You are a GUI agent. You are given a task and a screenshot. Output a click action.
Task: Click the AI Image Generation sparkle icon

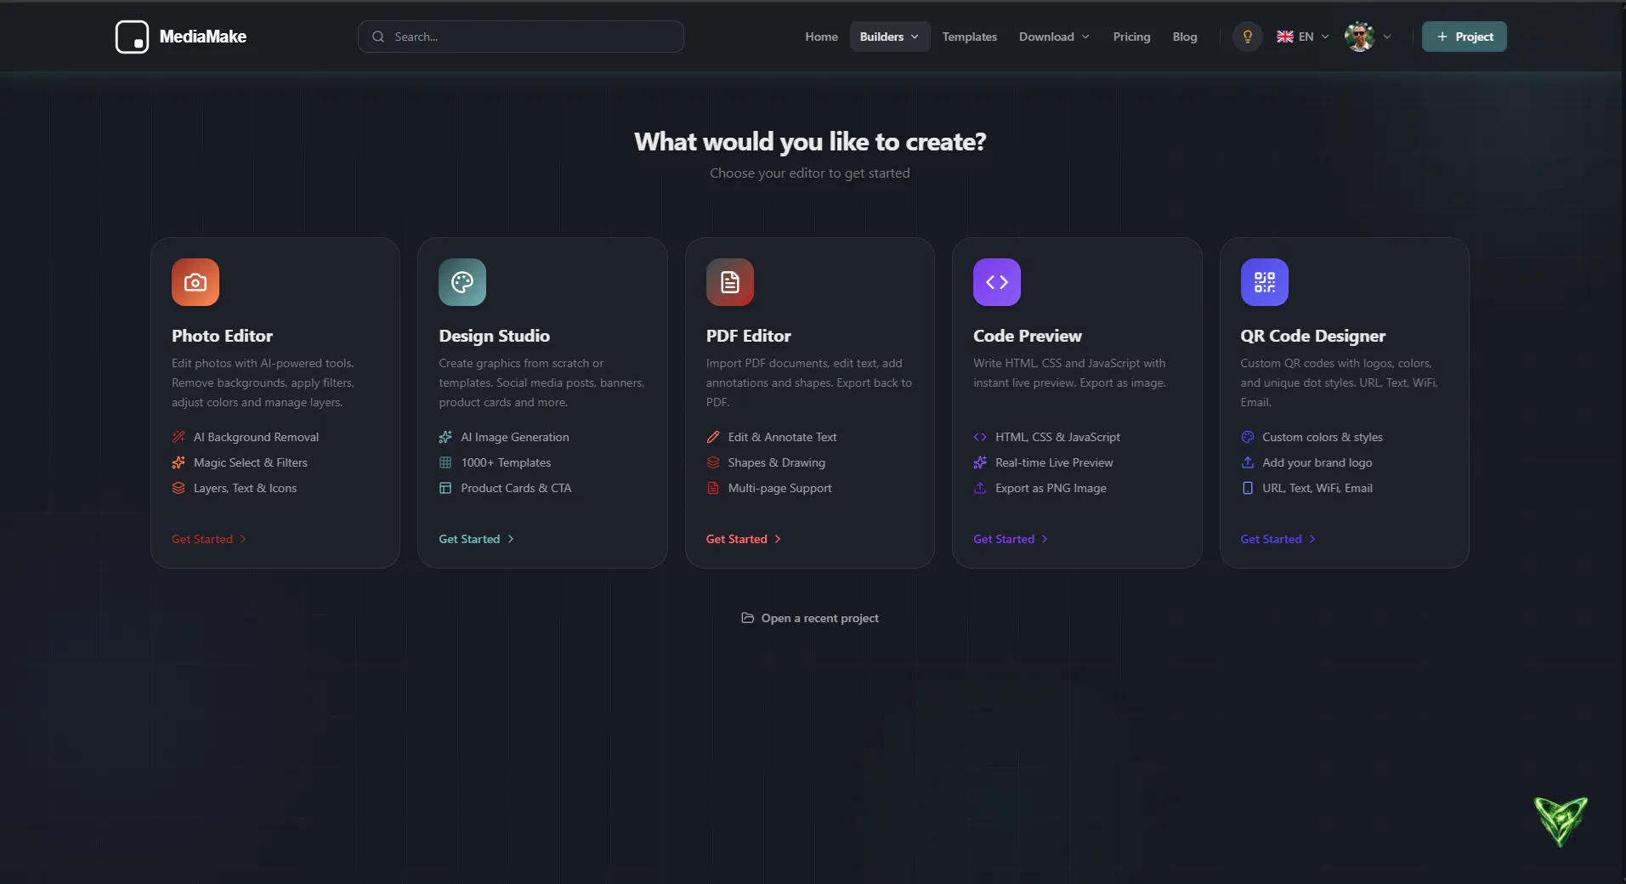point(445,437)
